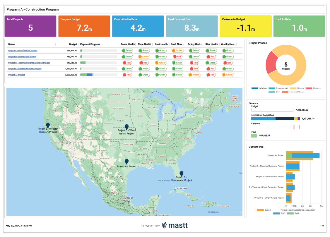The image size is (330, 237).
Task: Click the Project A - Project map marker
Action: pyautogui.click(x=126, y=162)
